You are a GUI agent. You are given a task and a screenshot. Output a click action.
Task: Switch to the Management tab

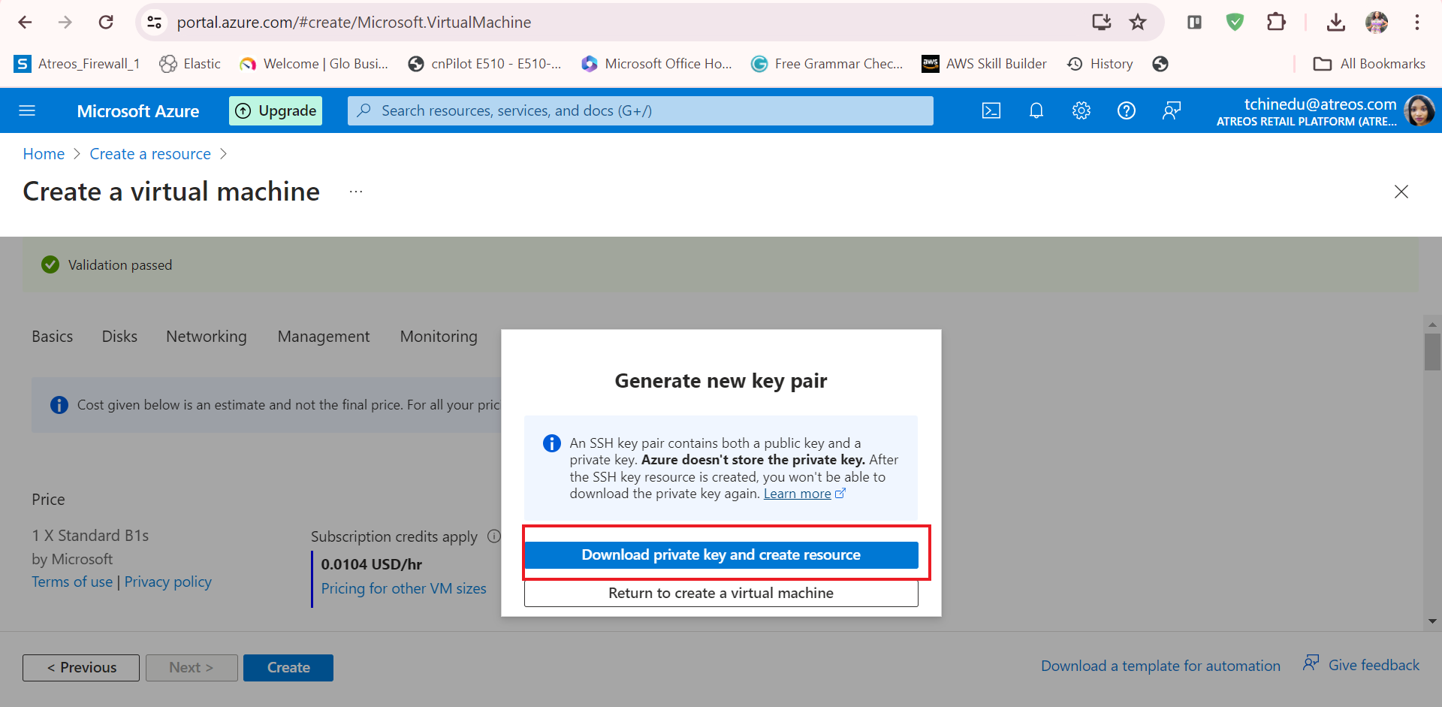point(324,337)
